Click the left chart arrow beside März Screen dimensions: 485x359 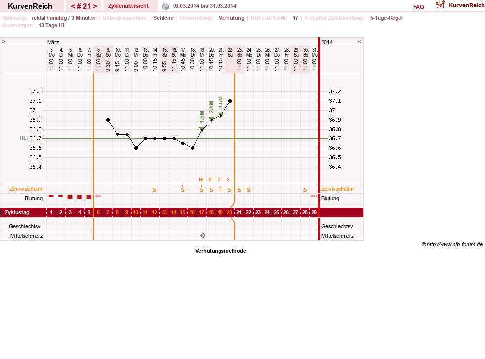click(x=4, y=42)
